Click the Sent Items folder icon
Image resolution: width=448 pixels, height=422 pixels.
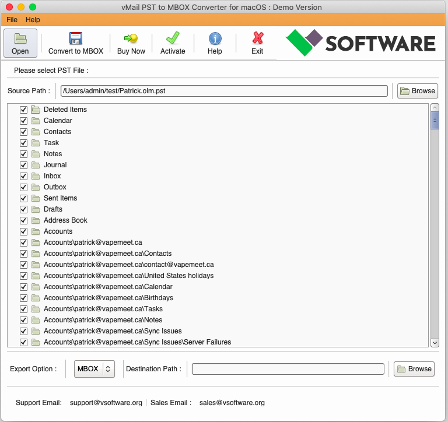click(x=36, y=198)
